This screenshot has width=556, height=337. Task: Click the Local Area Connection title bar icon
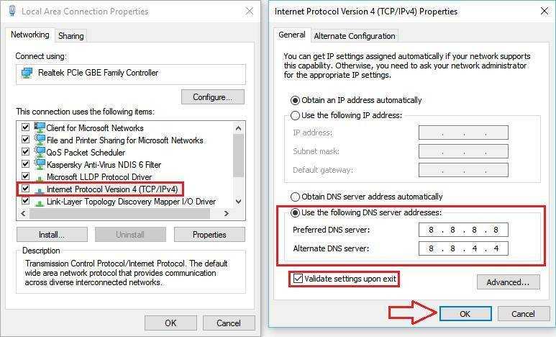coord(12,11)
